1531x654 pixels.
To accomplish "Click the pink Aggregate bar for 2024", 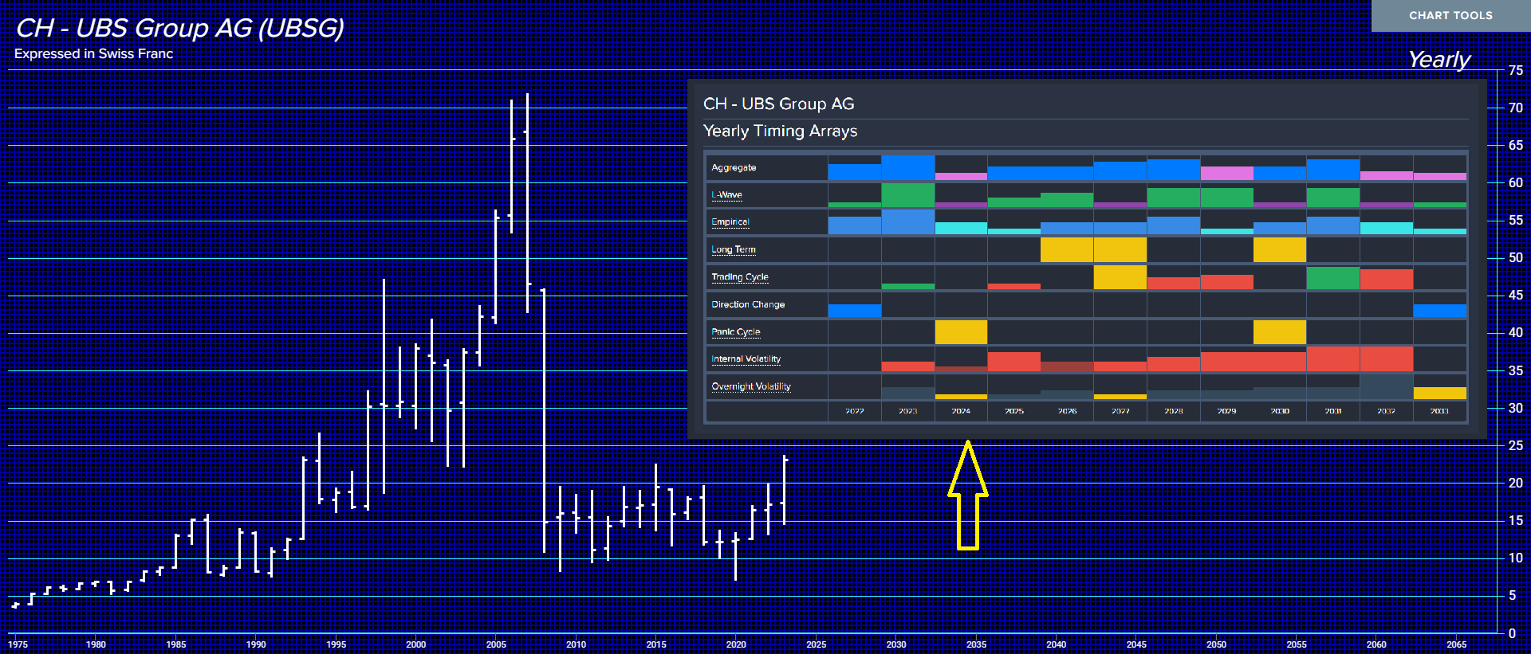I will point(961,176).
